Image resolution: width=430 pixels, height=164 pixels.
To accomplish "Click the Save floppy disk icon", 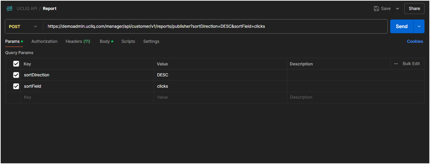I will tap(376, 9).
